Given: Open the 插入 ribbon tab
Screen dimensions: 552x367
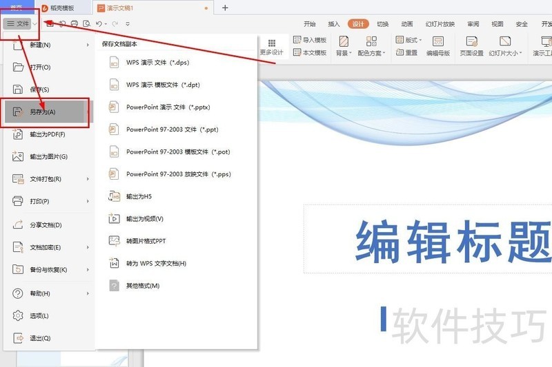Looking at the screenshot, I should tap(334, 24).
